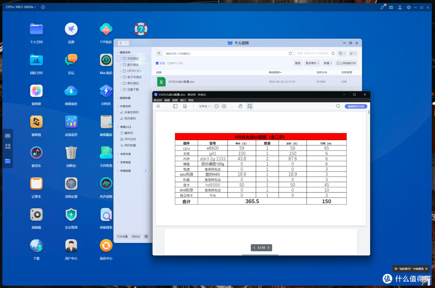Viewport: 435px width, 288px height.
Task: Open the 帮助 menu in viewer
Action: click(191, 100)
